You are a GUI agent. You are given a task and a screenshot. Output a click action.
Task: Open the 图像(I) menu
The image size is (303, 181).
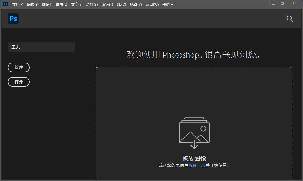coord(47,5)
